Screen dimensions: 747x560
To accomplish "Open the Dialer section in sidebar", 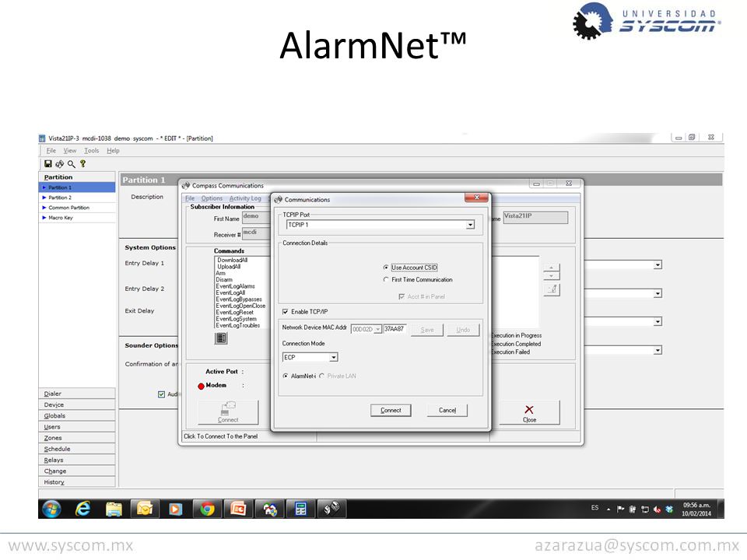I will tap(77, 394).
